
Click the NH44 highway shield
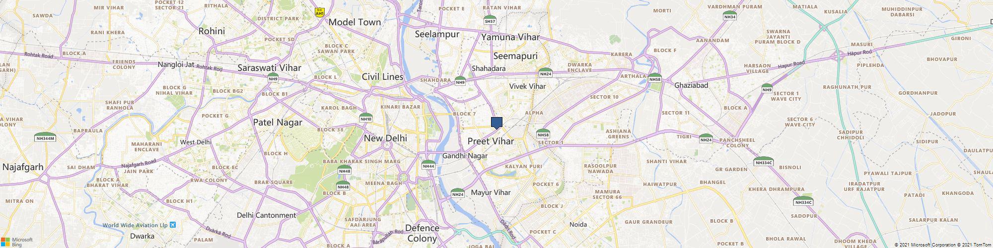[x=428, y=165]
